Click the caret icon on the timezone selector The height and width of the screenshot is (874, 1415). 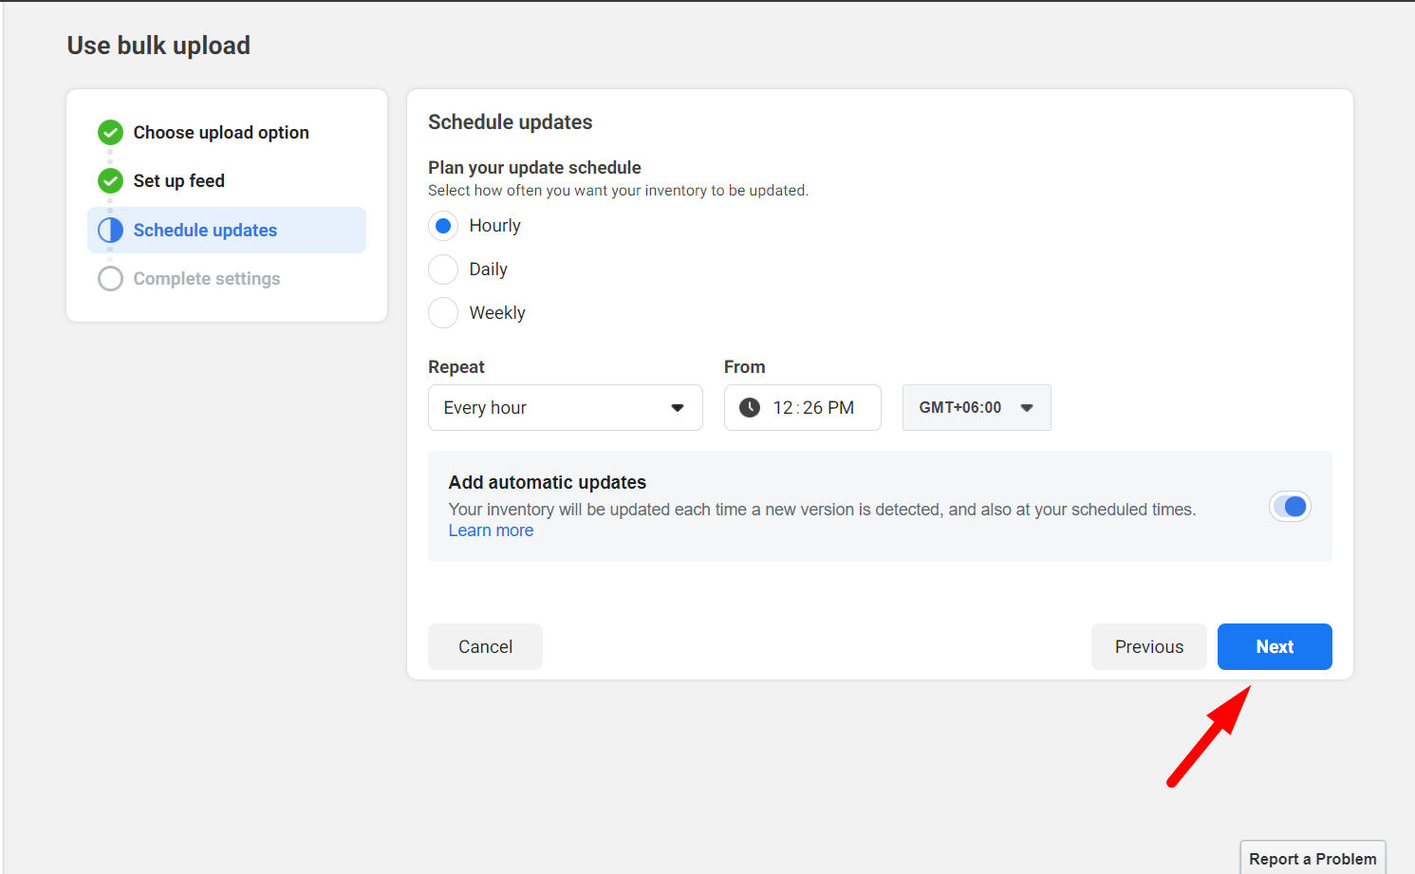1027,407
